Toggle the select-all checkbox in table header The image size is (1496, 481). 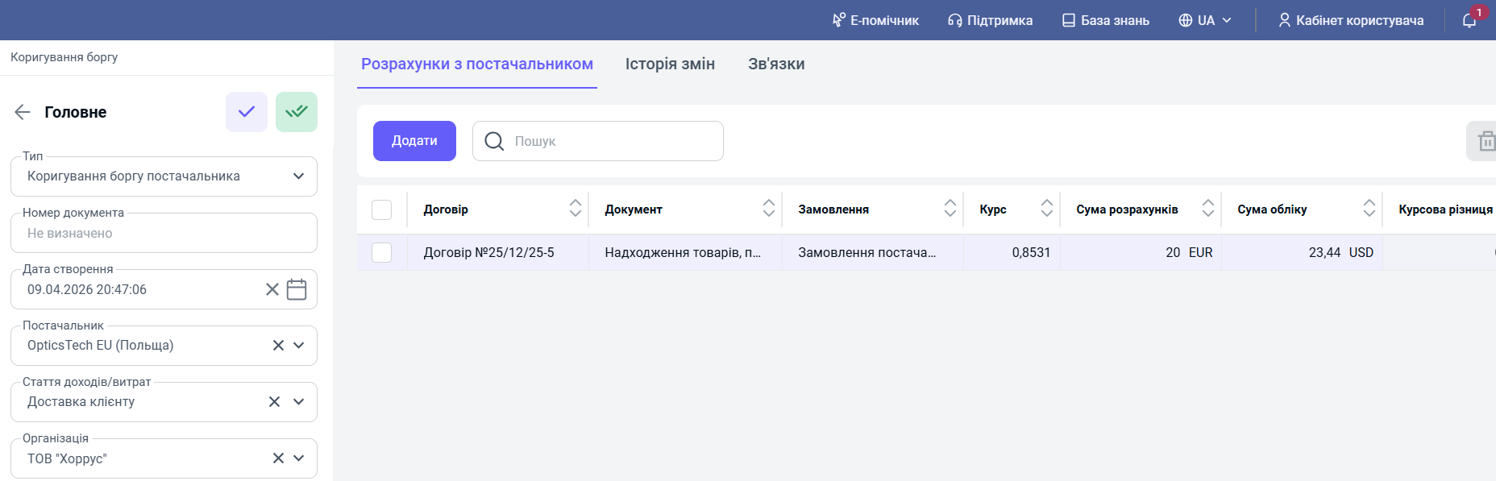pyautogui.click(x=382, y=209)
